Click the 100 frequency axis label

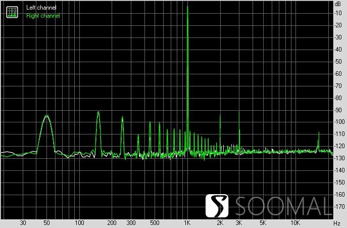pos(79,222)
